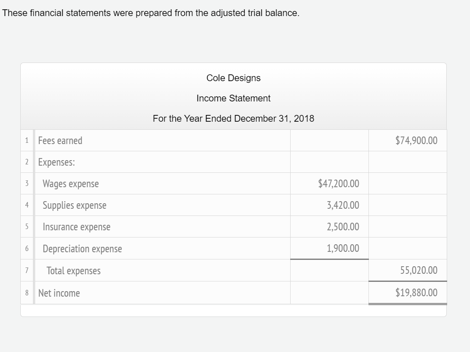Image resolution: width=470 pixels, height=352 pixels.
Task: Click the Income Statement title line
Action: pos(233,98)
